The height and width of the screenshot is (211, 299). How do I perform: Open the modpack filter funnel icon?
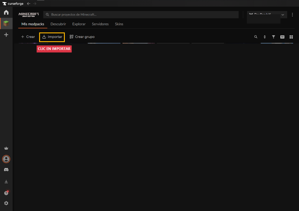tap(273, 37)
